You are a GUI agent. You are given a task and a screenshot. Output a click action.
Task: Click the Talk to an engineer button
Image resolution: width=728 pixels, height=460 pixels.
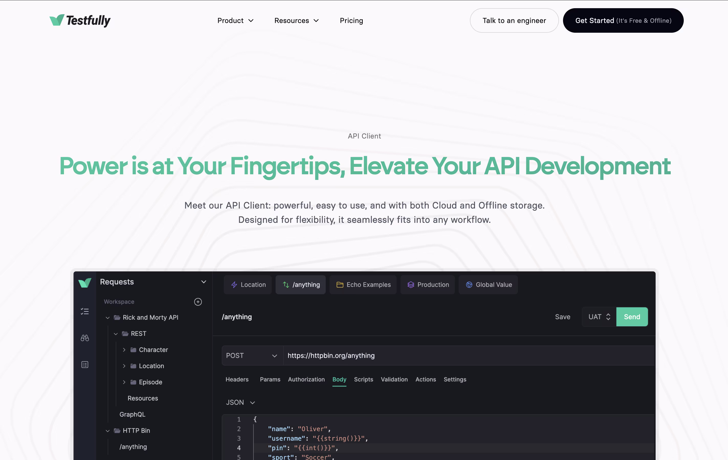[x=514, y=20]
